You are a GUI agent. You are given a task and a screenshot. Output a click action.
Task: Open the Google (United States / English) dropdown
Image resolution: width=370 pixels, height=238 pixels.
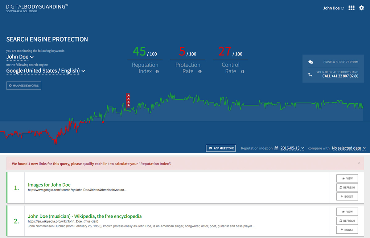pyautogui.click(x=46, y=71)
